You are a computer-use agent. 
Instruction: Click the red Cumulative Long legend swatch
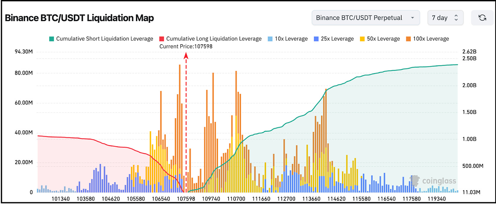[x=161, y=39]
